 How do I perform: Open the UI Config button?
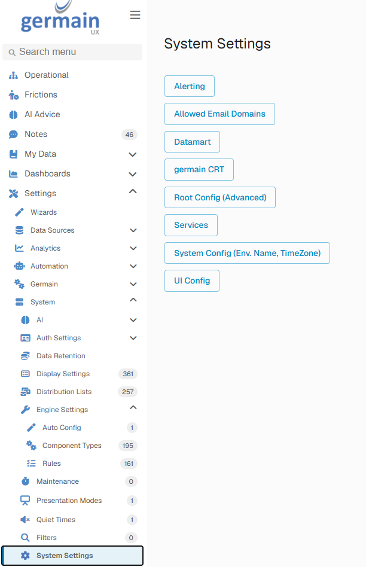[192, 281]
